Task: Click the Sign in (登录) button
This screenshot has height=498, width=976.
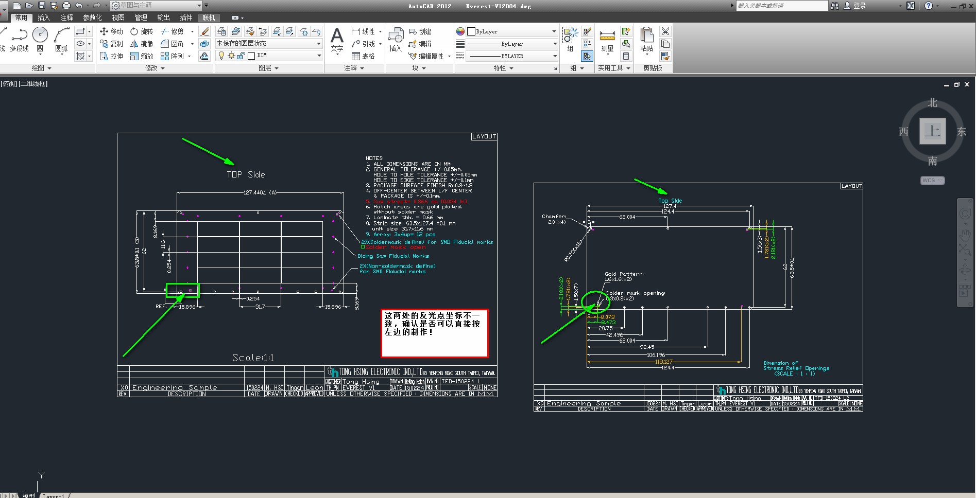Action: 855,6
